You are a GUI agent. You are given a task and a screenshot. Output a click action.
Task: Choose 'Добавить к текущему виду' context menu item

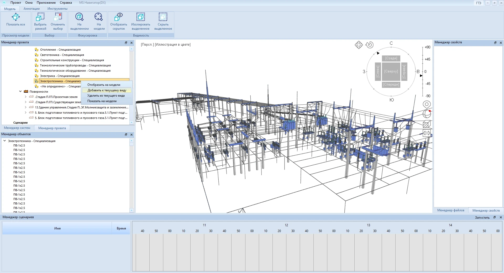107,90
